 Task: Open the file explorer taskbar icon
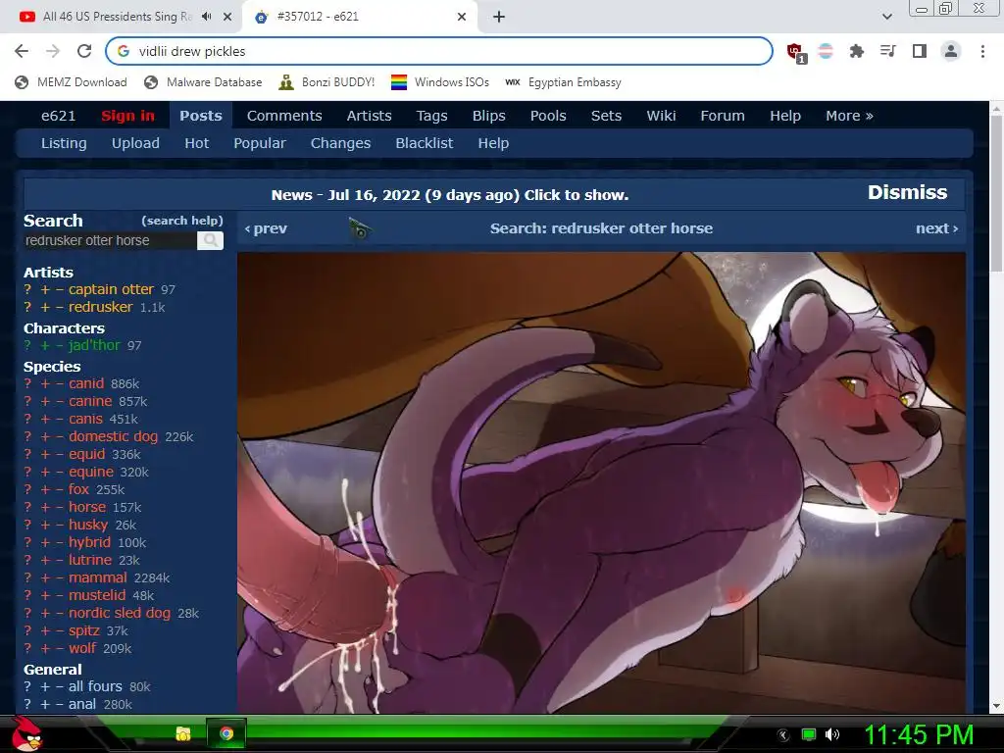pos(183,733)
